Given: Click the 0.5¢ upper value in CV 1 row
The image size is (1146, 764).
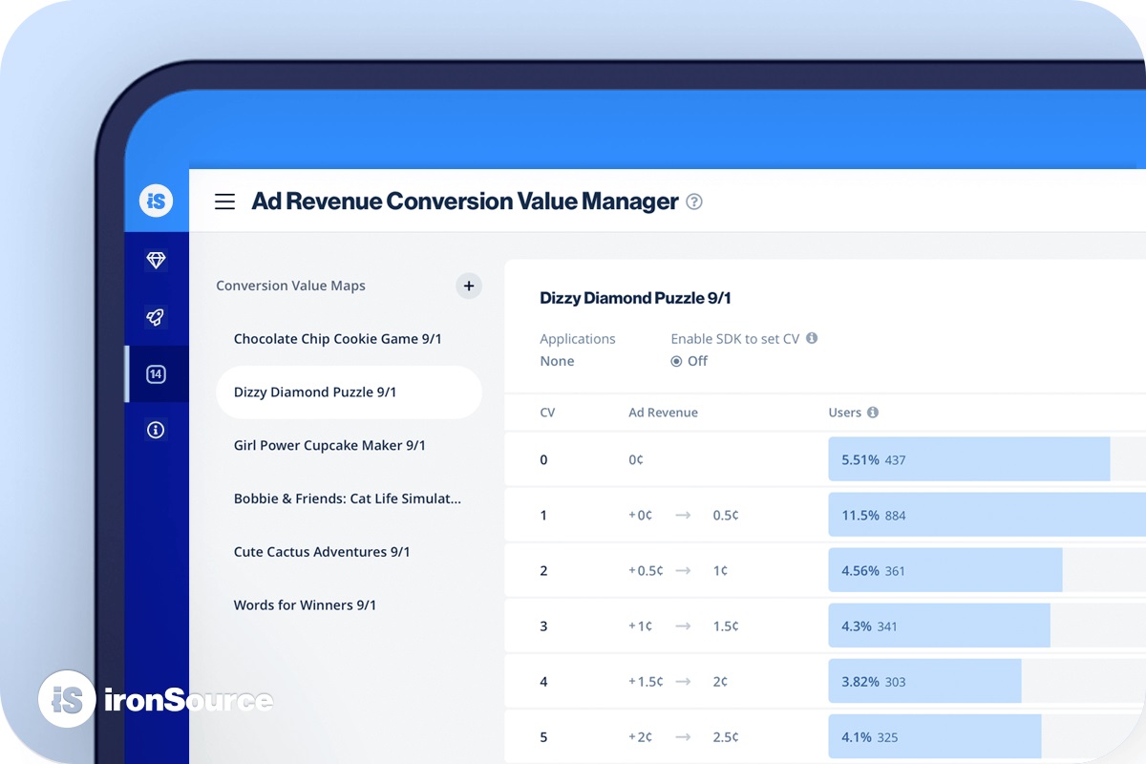Looking at the screenshot, I should click(726, 516).
